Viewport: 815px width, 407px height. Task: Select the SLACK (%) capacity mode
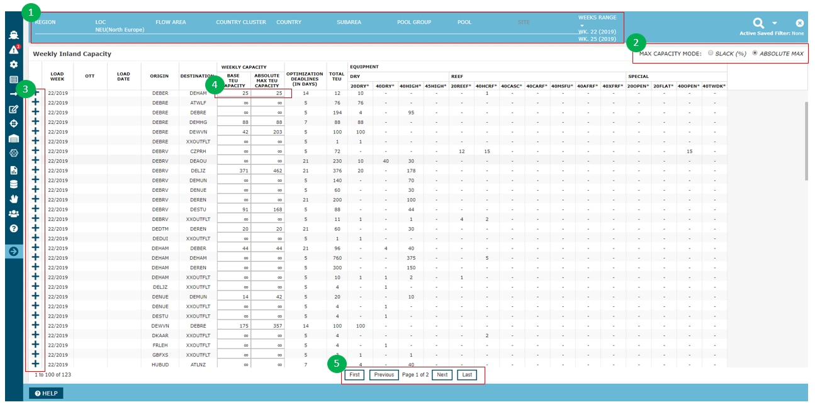tap(711, 53)
